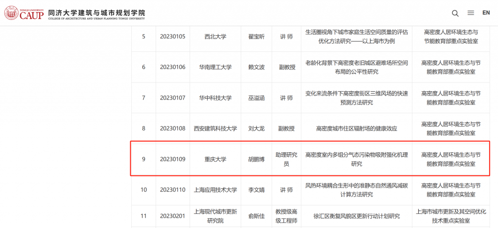Screen dimensions: 498x228
Task: Click the 上海应用技术大学 cell
Action: point(215,190)
